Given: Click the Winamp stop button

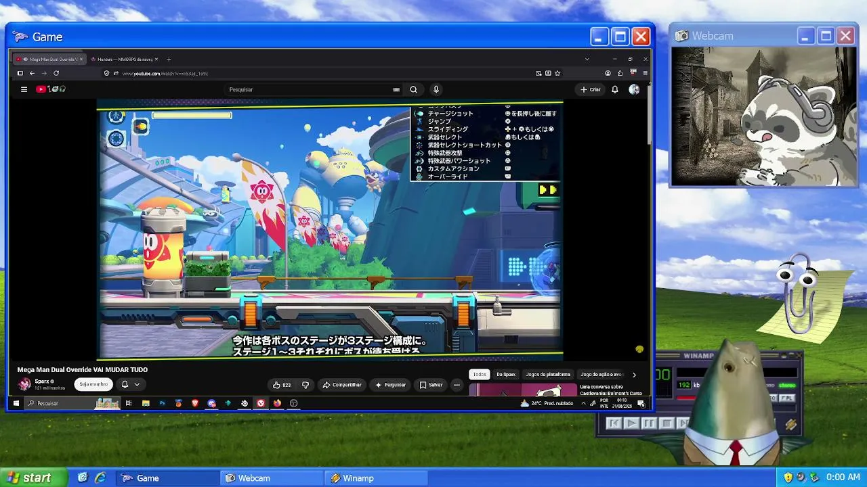Looking at the screenshot, I should pos(667,423).
